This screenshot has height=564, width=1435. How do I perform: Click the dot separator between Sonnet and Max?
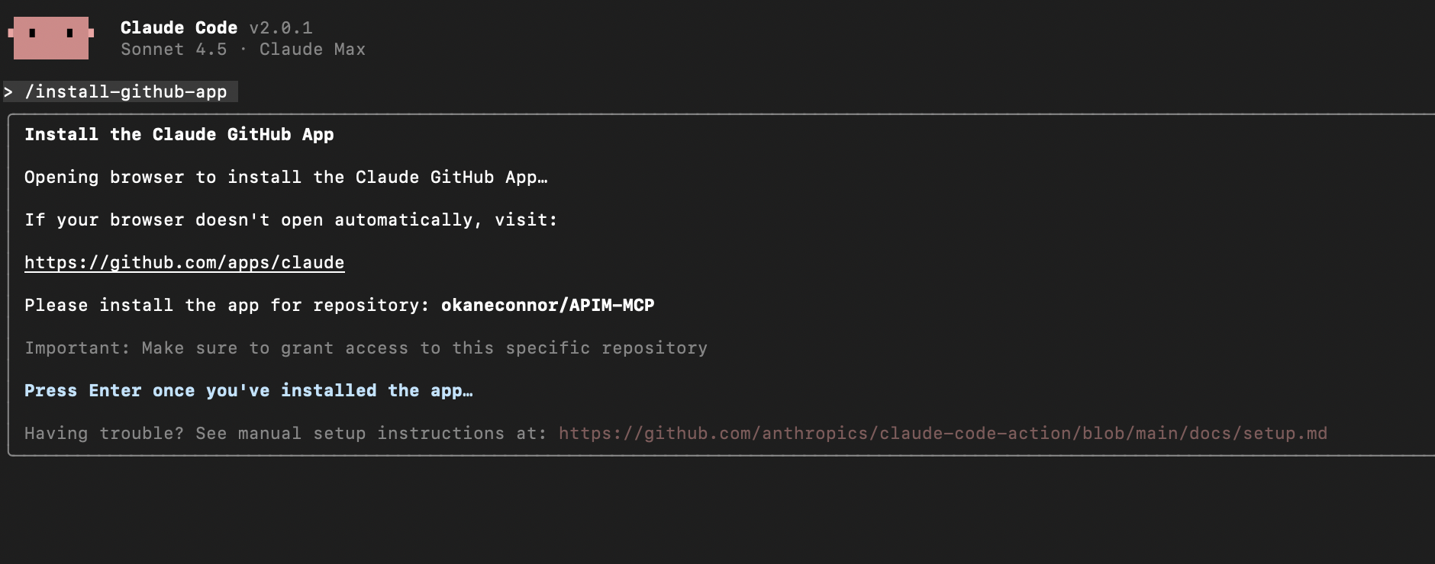[243, 50]
